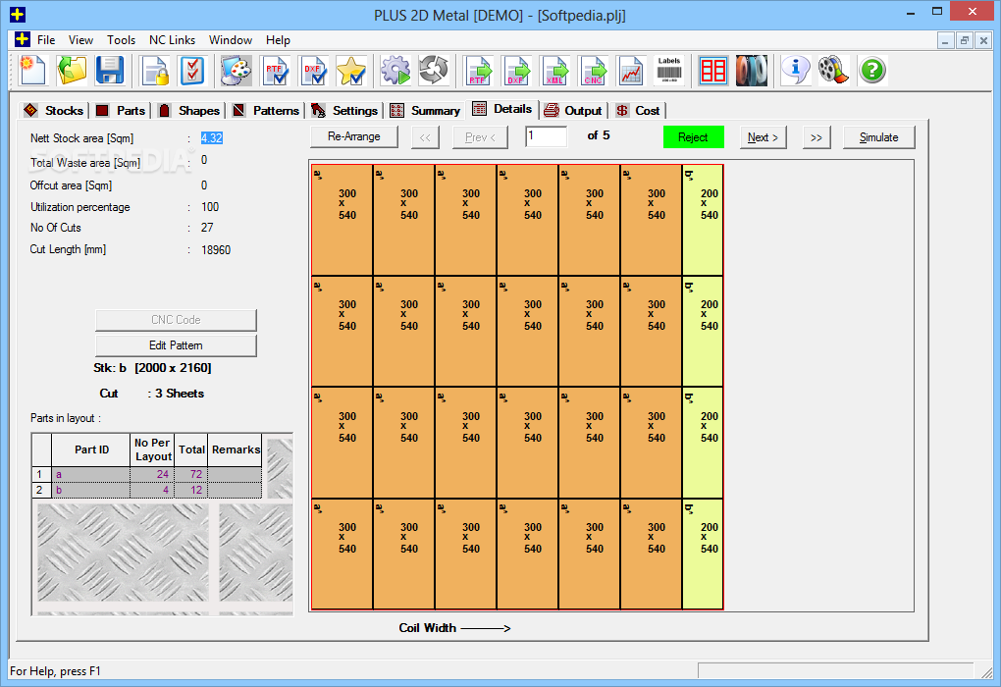Viewport: 1001px width, 687px height.
Task: Click the red grid layout toolbar icon
Action: pos(713,71)
